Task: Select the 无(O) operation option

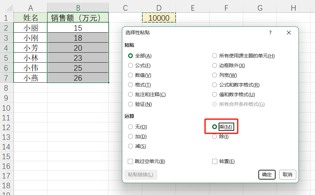Action: click(x=131, y=127)
